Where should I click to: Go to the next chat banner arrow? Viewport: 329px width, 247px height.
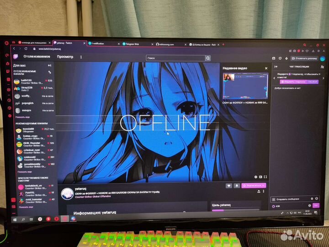pos(324,78)
